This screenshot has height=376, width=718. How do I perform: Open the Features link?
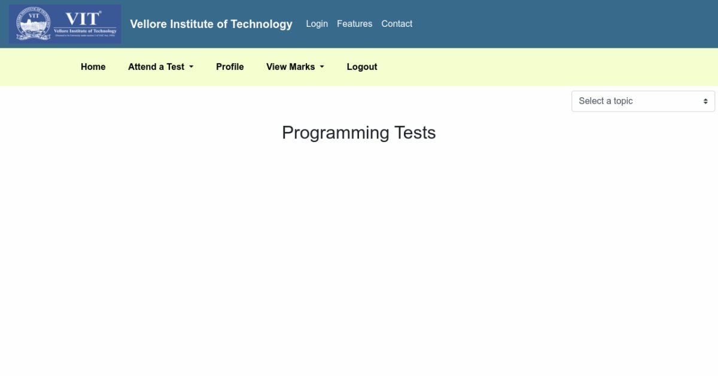[354, 24]
